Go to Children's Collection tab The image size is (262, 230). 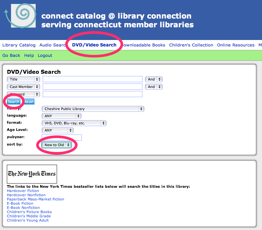[191, 45]
